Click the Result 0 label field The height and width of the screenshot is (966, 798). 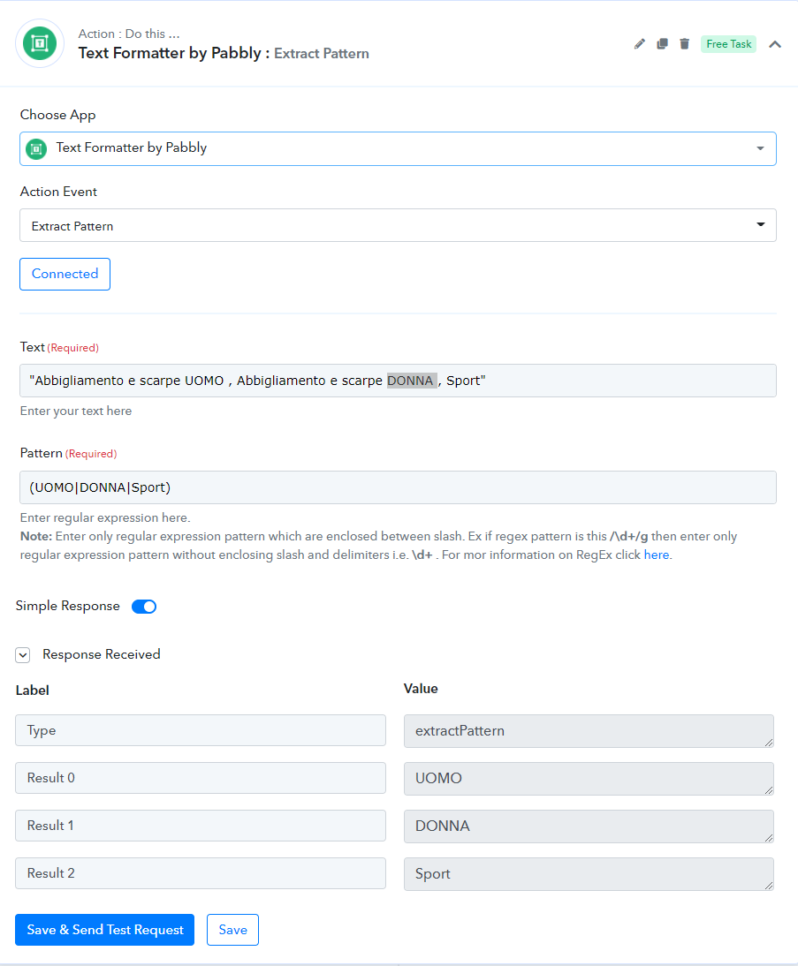201,778
